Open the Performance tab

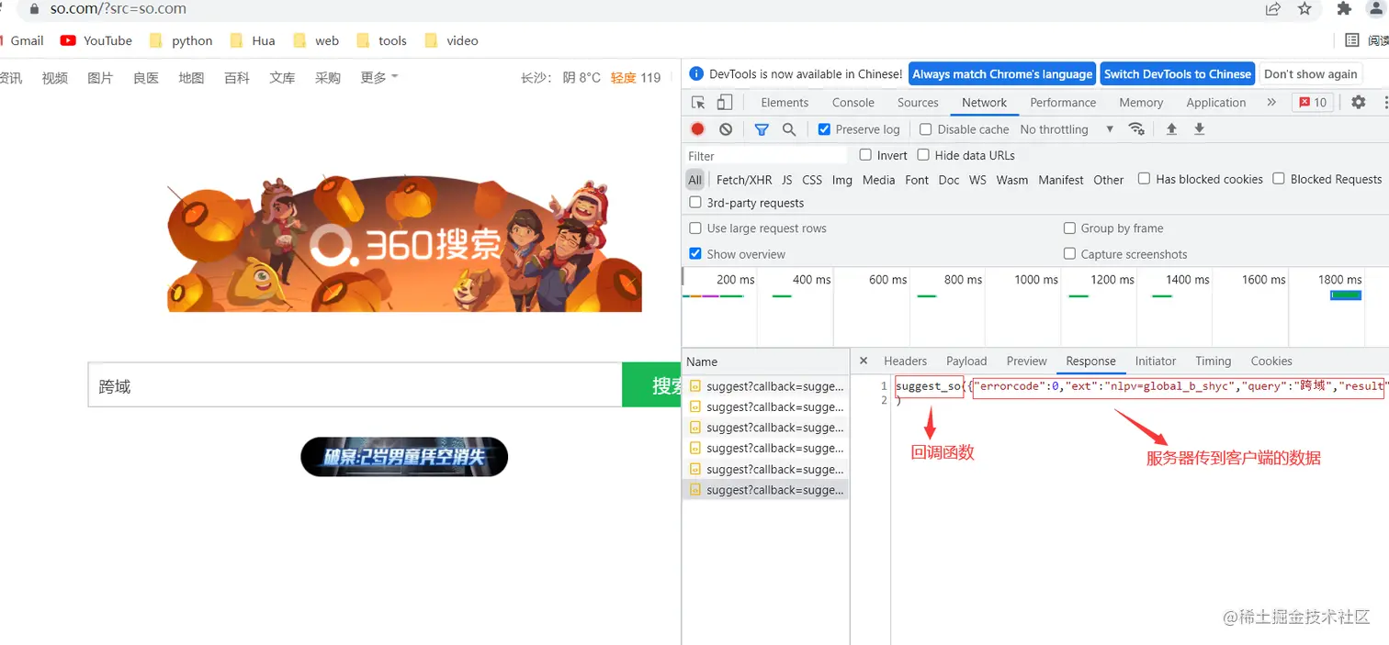[1063, 103]
